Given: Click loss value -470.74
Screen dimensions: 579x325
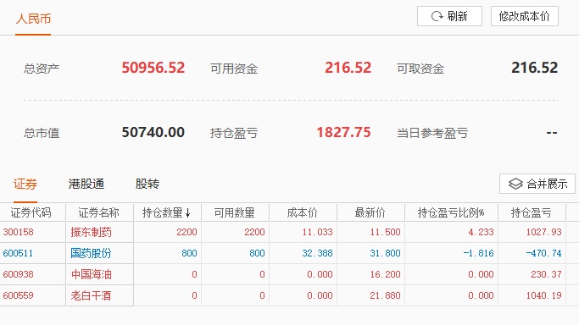Looking at the screenshot, I should 543,253.
